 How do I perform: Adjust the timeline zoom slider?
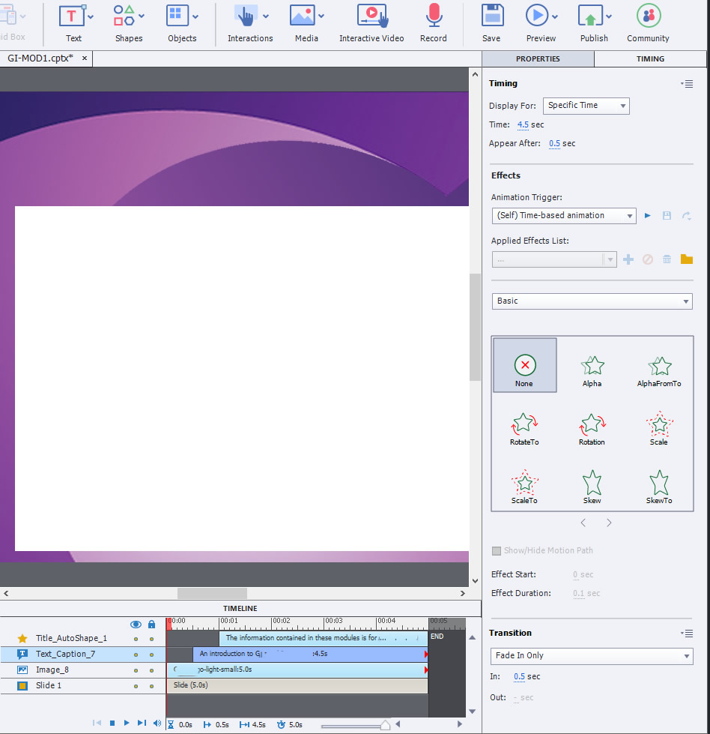(x=385, y=725)
